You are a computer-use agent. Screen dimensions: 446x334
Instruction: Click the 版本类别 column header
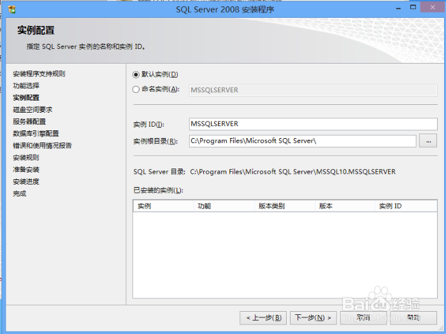click(285, 206)
